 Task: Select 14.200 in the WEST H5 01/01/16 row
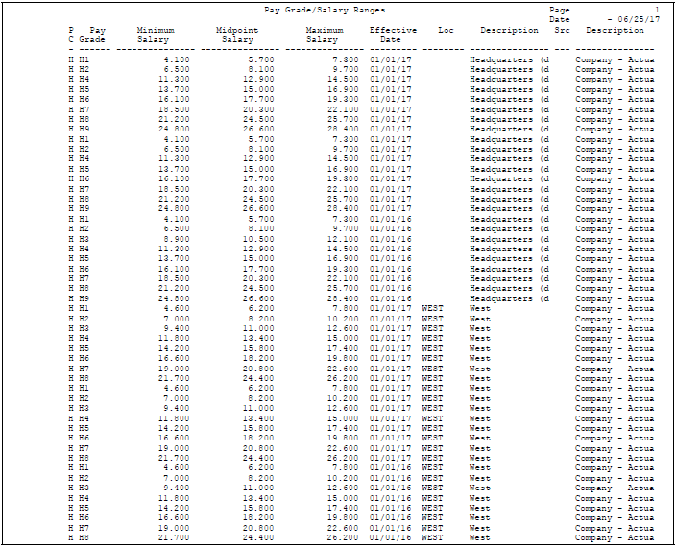(x=174, y=508)
